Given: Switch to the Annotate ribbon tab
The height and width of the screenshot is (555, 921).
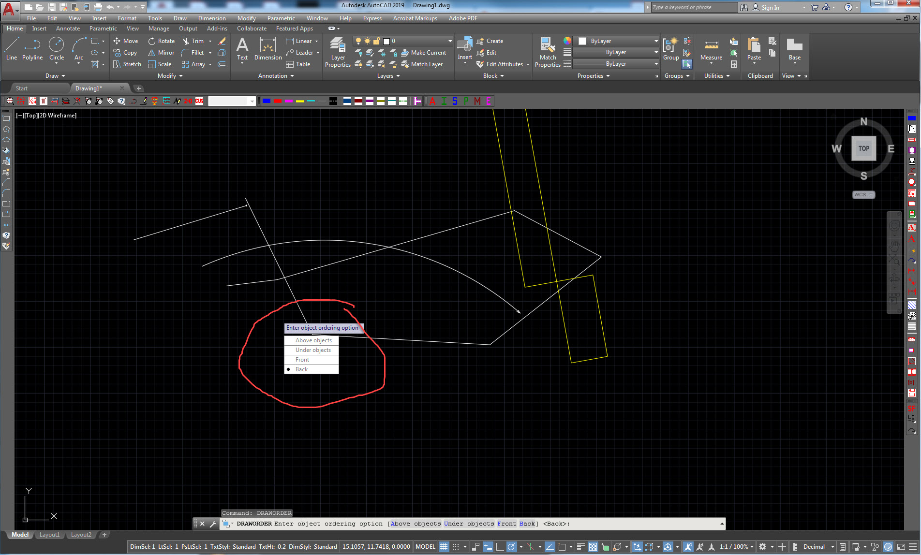Looking at the screenshot, I should tap(68, 28).
